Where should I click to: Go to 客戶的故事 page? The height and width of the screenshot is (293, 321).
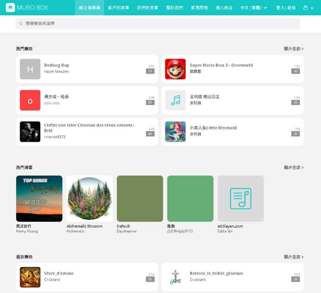coord(118,8)
